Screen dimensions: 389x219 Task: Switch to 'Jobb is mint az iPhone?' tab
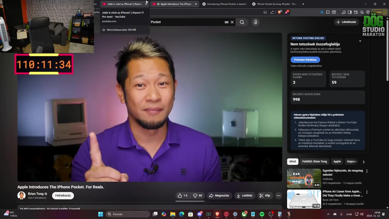(x=124, y=4)
